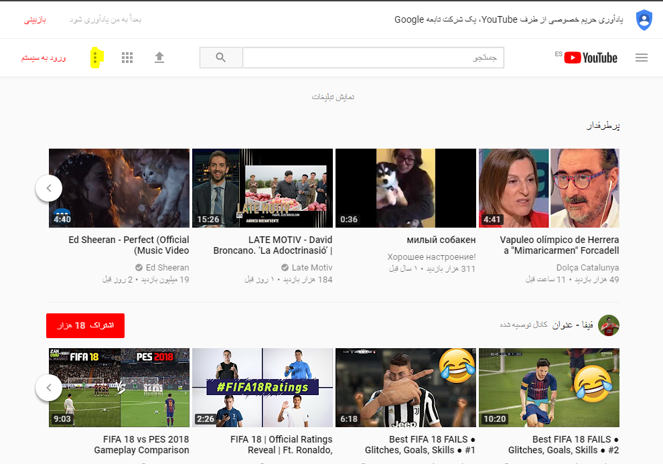This screenshot has height=464, width=663.
Task: Click the recommended channel label
Action: (524, 325)
